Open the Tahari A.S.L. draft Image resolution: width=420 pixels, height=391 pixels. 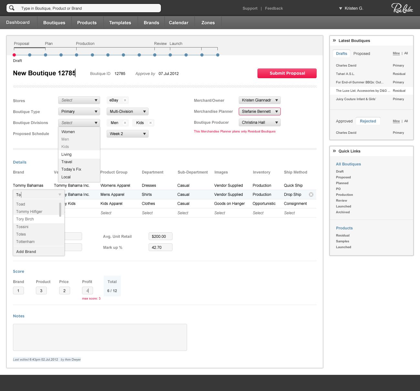pyautogui.click(x=345, y=74)
